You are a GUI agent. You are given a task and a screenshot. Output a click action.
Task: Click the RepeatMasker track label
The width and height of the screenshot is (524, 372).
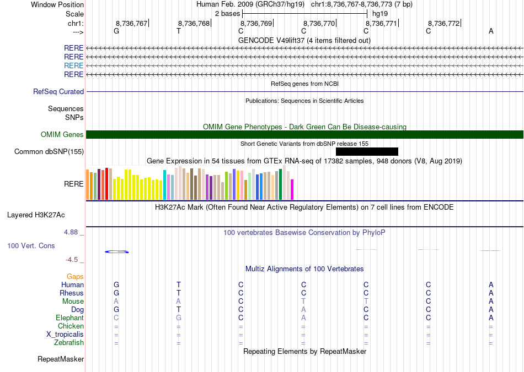point(61,359)
